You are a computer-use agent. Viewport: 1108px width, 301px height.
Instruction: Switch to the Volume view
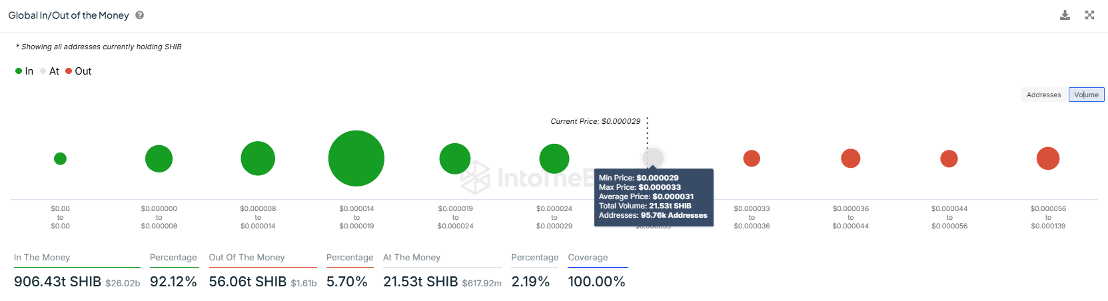pos(1086,95)
